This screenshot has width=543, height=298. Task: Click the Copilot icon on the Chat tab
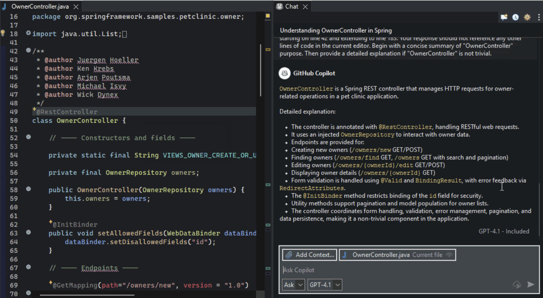pos(279,7)
